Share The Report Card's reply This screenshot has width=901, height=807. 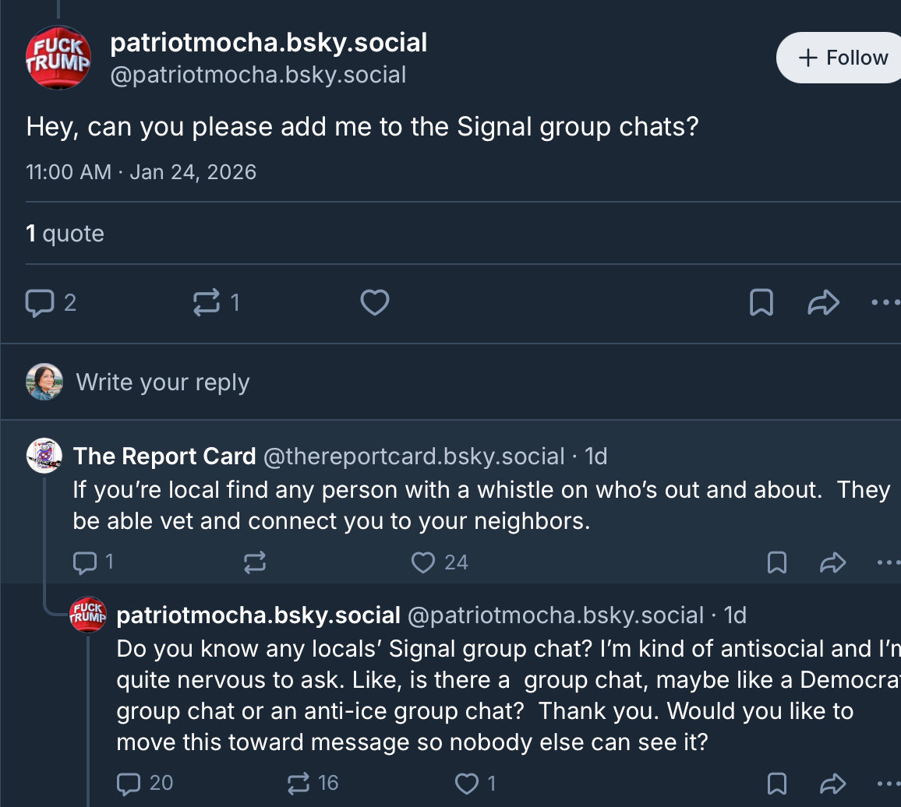tap(833, 562)
